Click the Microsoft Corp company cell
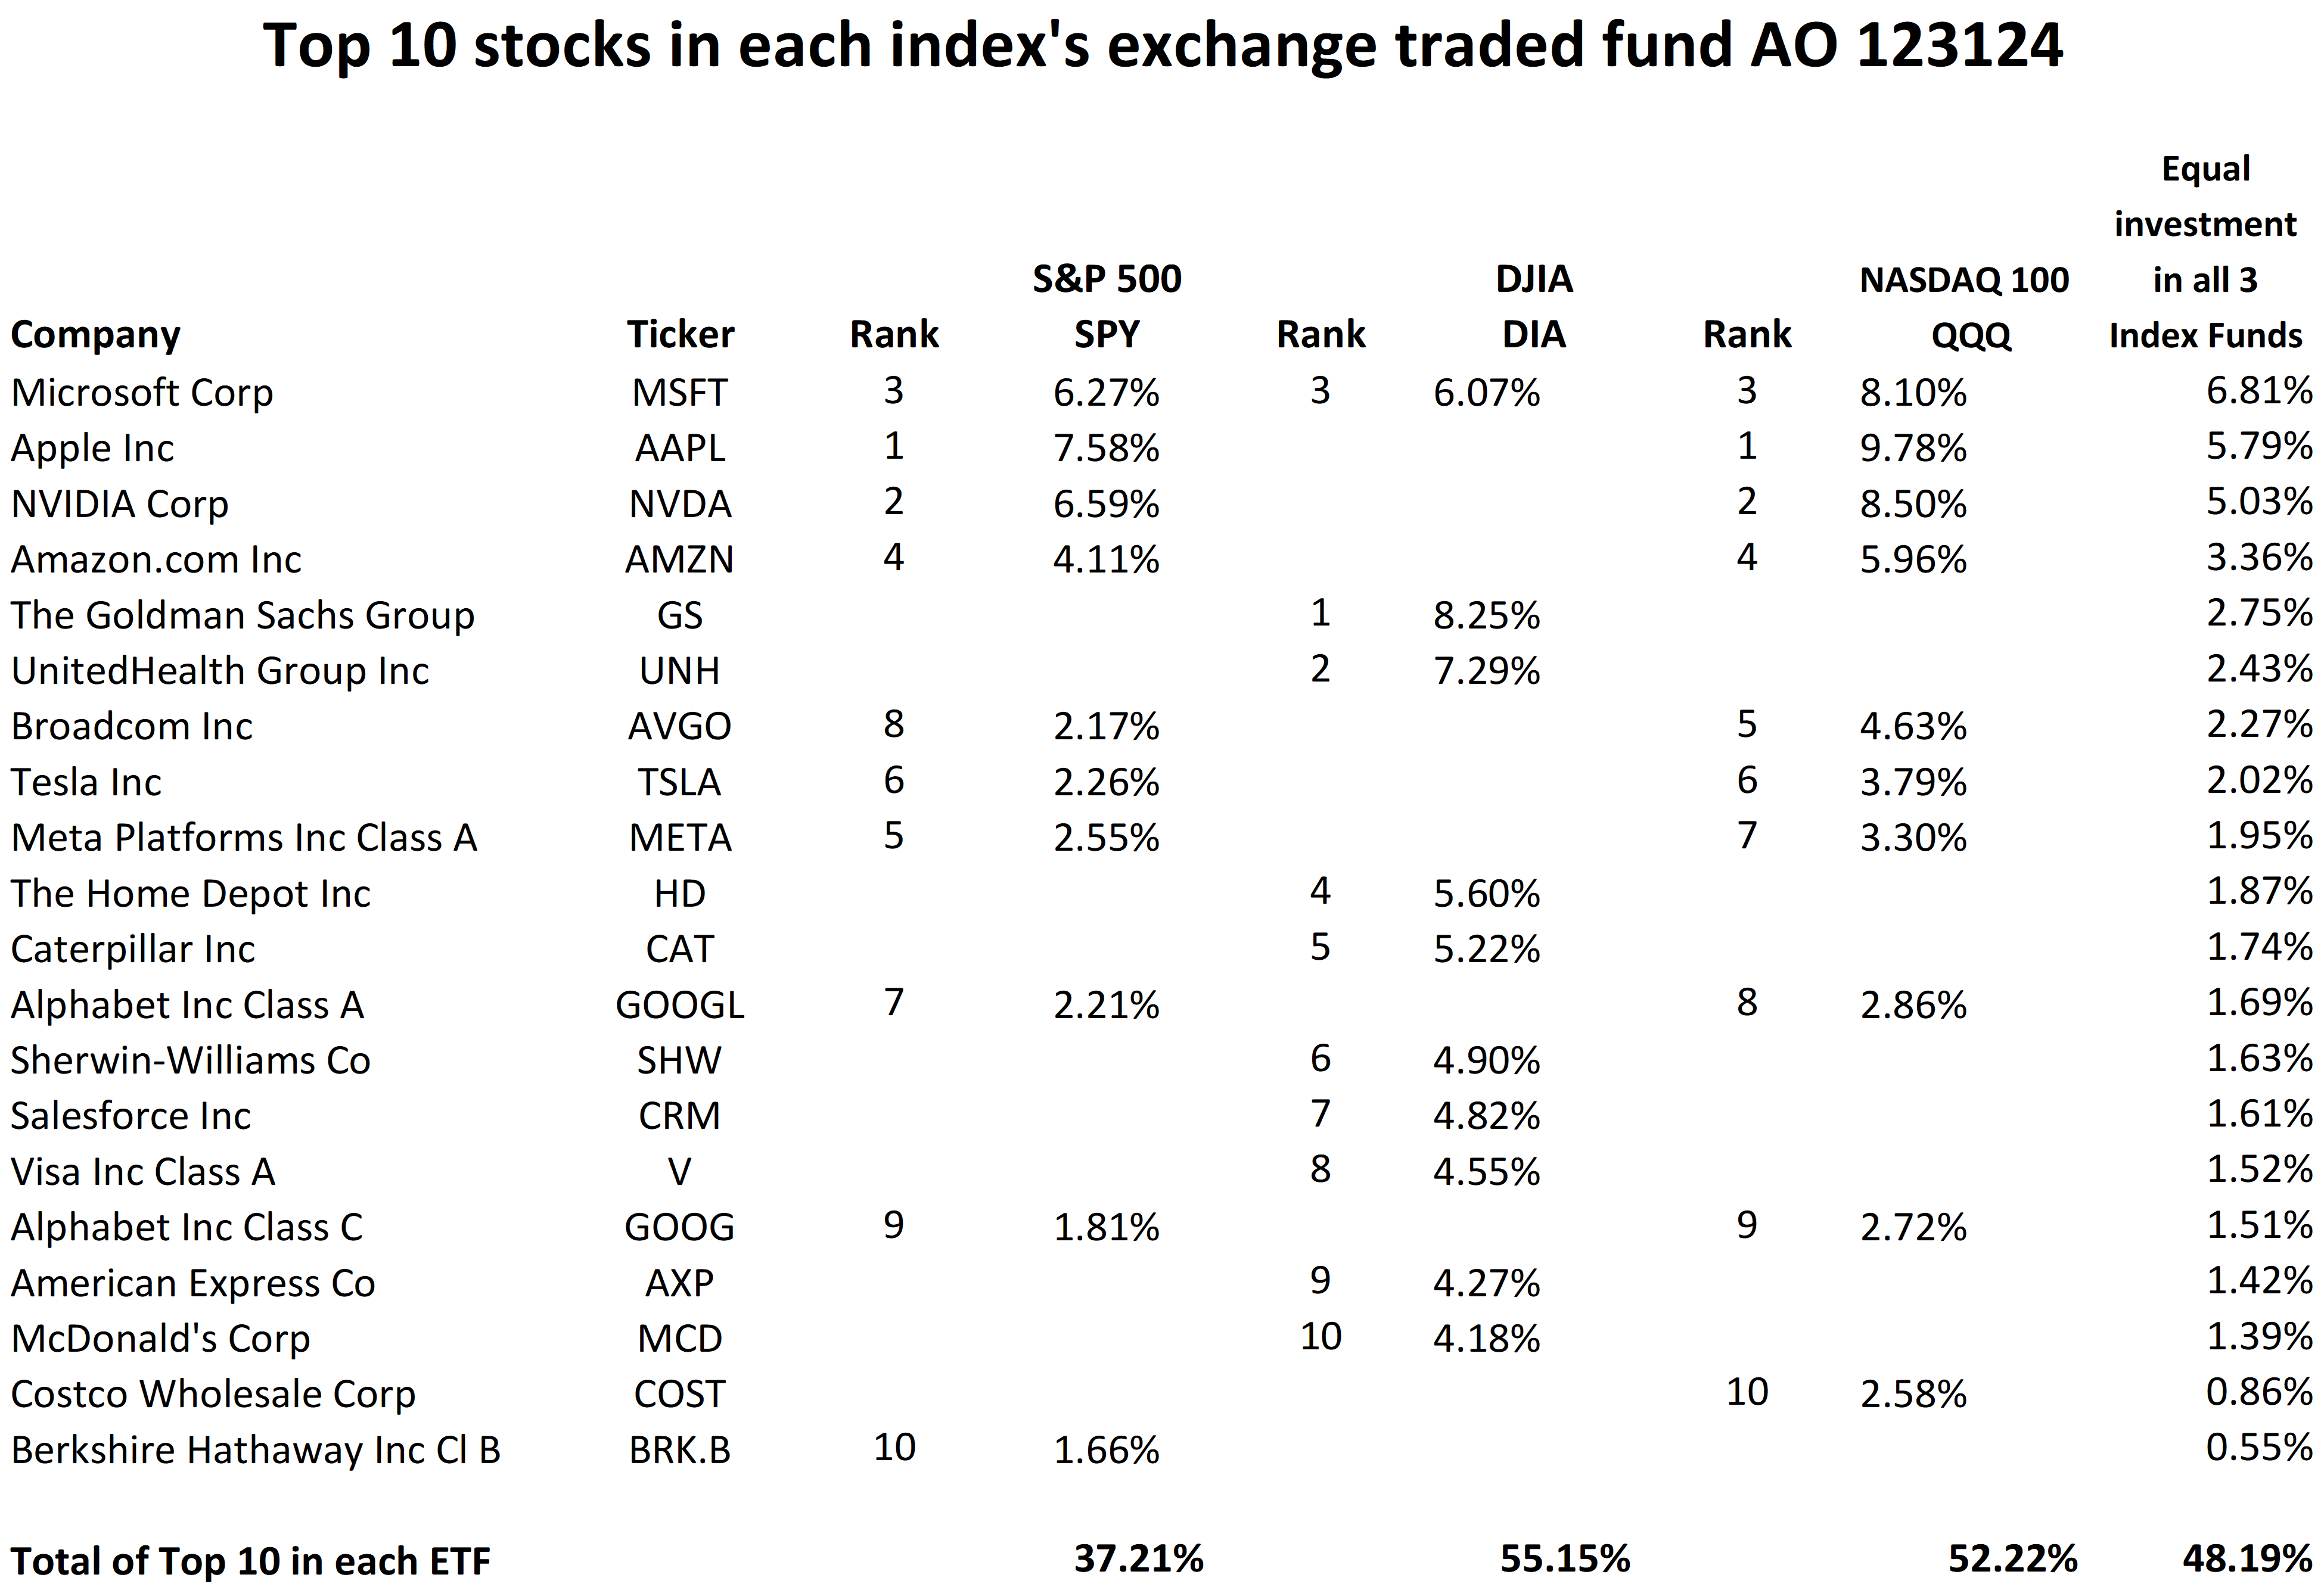The height and width of the screenshot is (1590, 2324). point(142,393)
